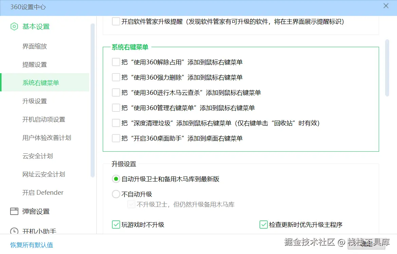Check 使用360管理右键菜单 option
The width and height of the screenshot is (397, 254).
coord(116,108)
